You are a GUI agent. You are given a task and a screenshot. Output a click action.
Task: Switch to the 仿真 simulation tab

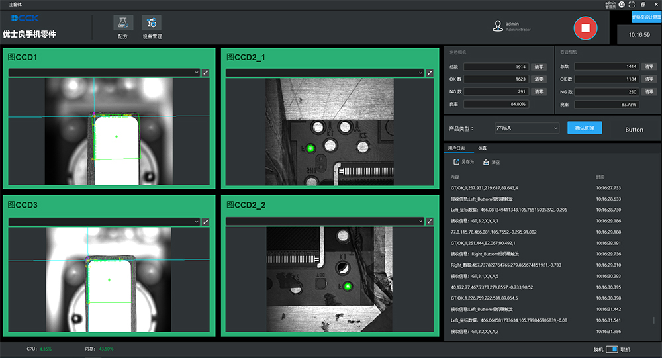481,148
